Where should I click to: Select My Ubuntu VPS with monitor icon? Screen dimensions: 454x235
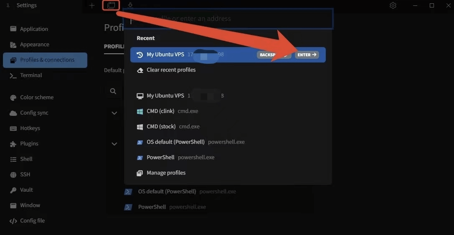(228, 95)
